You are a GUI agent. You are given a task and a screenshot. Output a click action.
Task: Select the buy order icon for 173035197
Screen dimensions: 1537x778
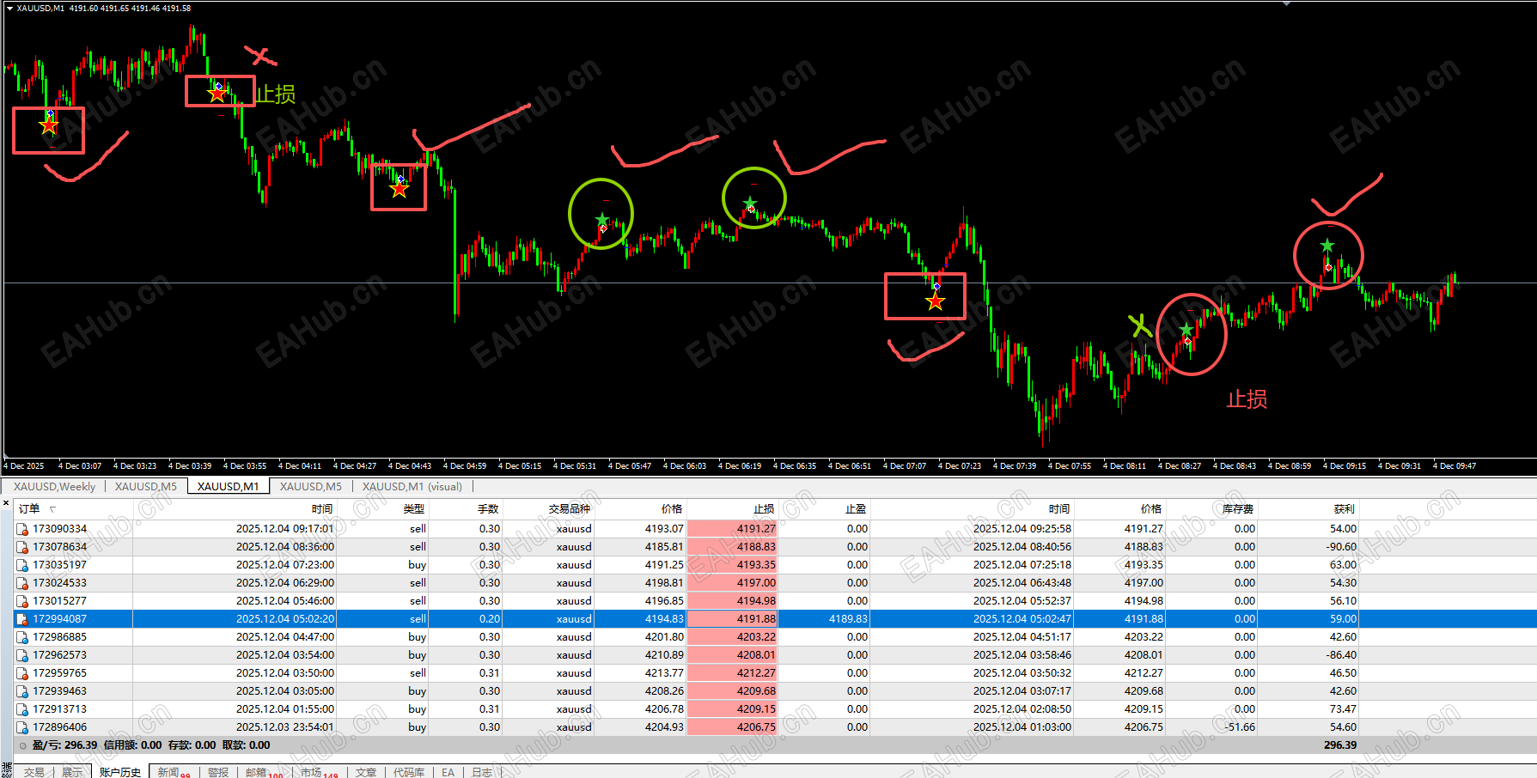(x=23, y=565)
